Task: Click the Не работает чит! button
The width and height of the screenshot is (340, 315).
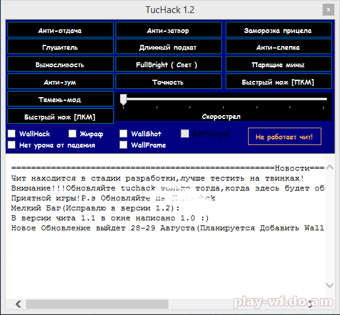Action: tap(285, 136)
